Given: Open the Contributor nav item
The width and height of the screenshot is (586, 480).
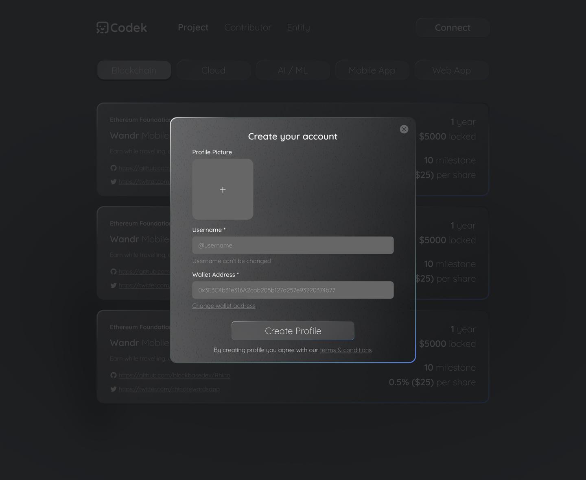Looking at the screenshot, I should pos(247,27).
